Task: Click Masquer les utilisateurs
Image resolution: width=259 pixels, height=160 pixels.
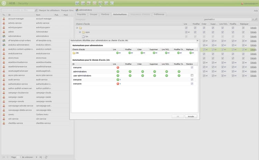Action: (49, 10)
